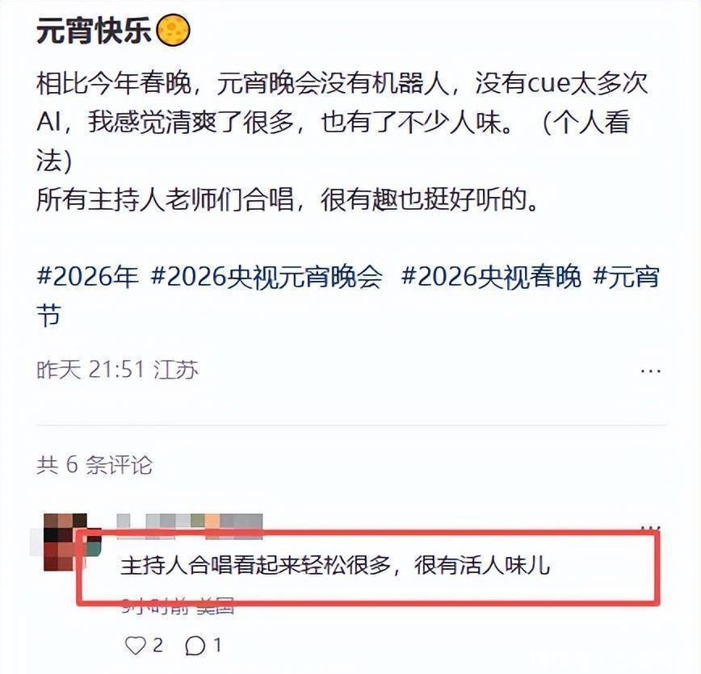Click the reply speech-bubble icon under the comment
701x674 pixels.
(195, 646)
